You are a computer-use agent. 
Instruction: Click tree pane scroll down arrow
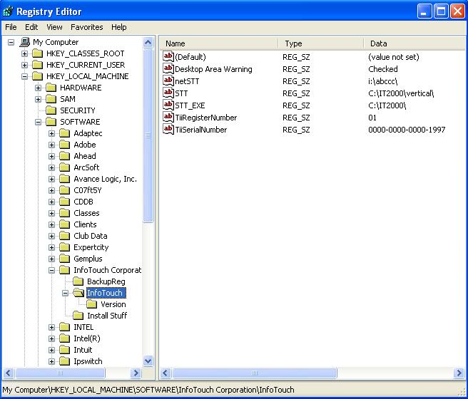[148, 361]
